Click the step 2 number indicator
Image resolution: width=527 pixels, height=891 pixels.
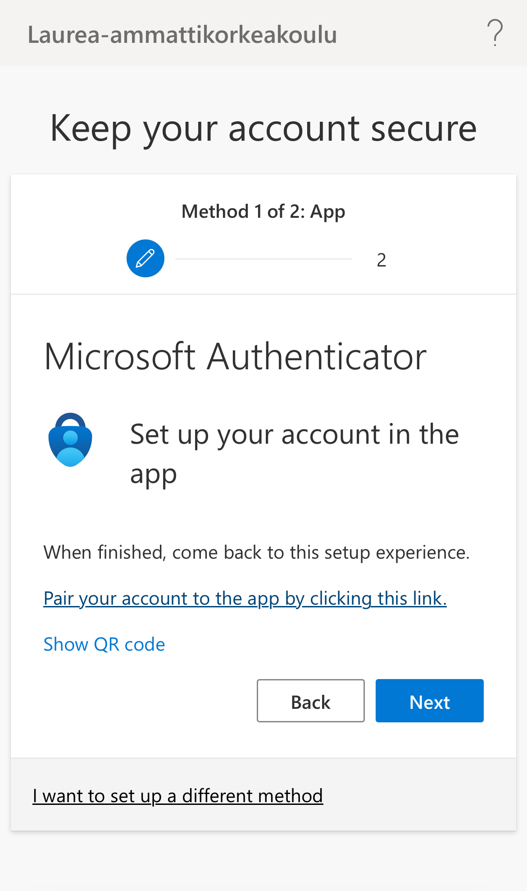[x=382, y=260]
